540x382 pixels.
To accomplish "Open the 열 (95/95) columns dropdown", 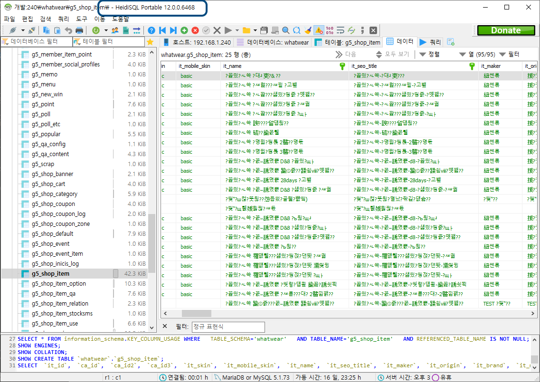I will [x=477, y=55].
